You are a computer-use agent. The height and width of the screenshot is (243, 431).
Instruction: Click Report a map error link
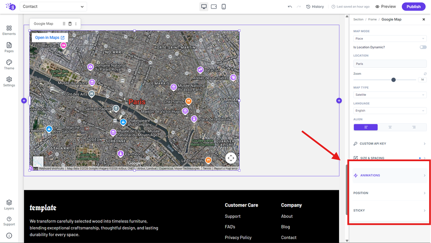pos(226,169)
